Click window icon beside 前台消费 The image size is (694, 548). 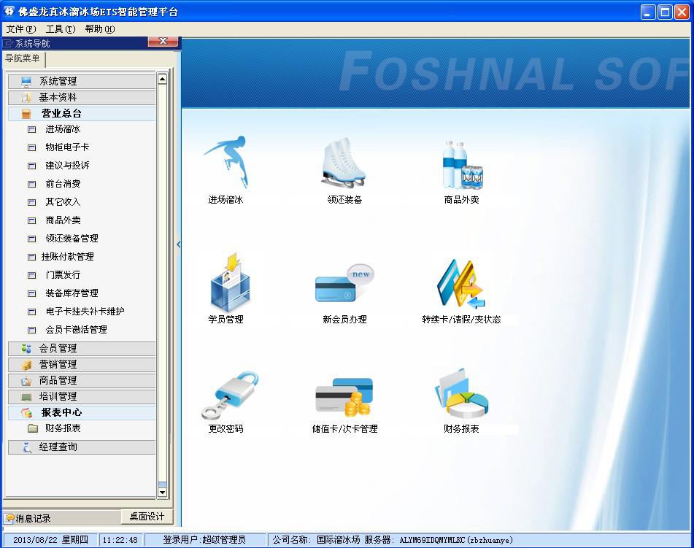(32, 184)
